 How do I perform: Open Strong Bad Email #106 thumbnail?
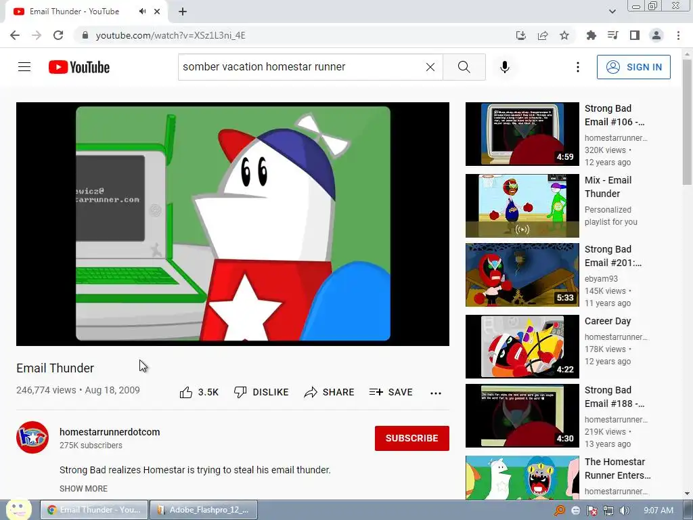(x=522, y=134)
